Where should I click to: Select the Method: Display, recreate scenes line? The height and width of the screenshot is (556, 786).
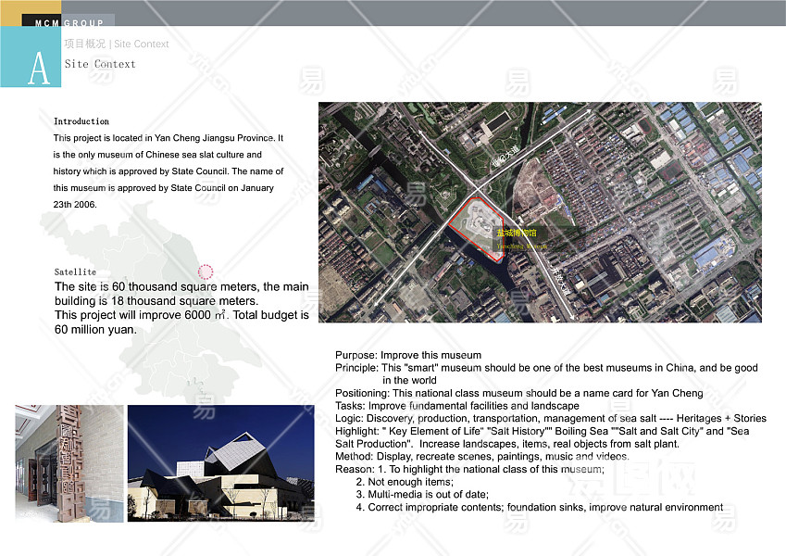481,457
